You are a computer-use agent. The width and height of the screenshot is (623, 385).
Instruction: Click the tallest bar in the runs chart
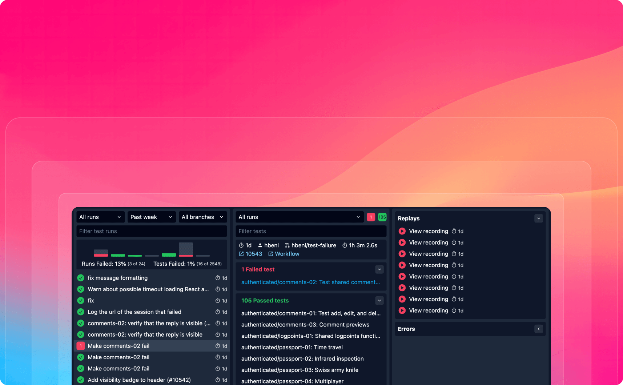(x=186, y=249)
